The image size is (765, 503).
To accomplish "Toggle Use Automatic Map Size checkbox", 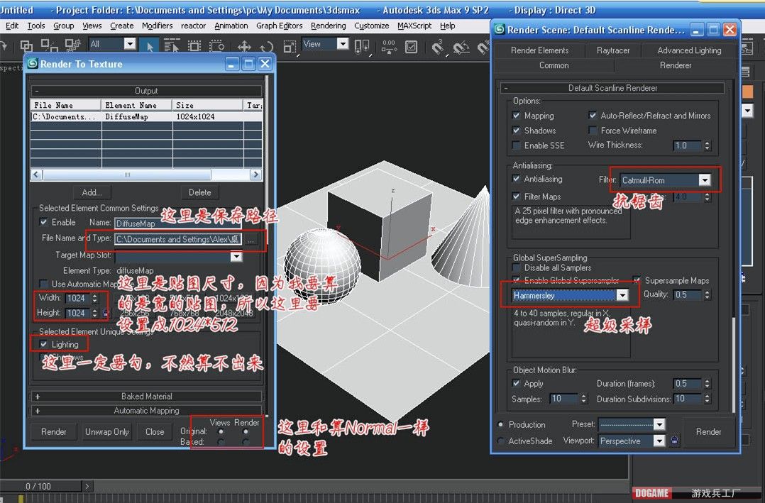I will point(44,284).
